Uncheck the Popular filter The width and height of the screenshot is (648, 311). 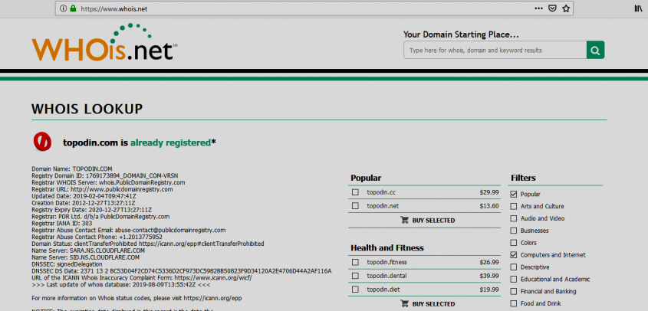pos(514,195)
